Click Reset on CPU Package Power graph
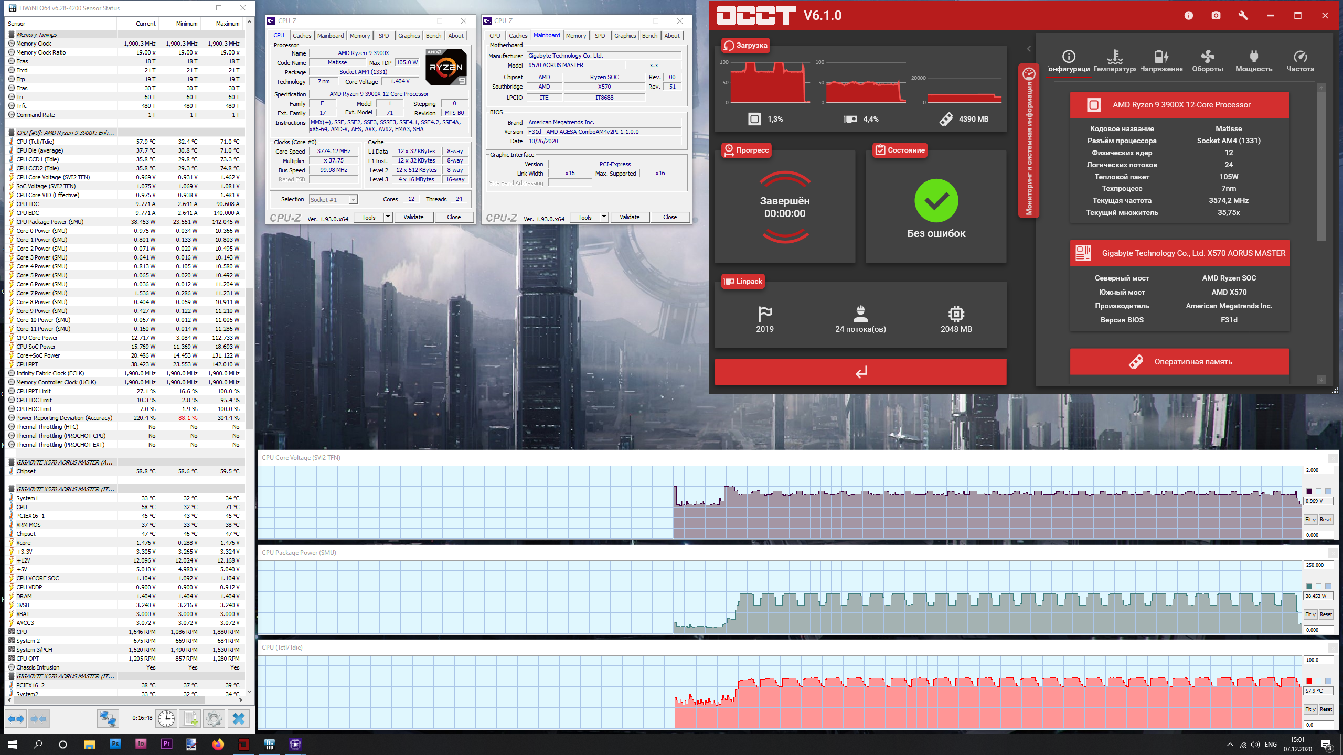Screen dimensions: 1343x755 [1326, 614]
